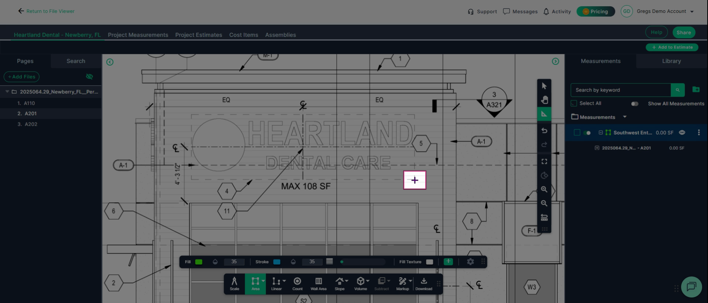Select the green measure triangle tool

coord(544,114)
